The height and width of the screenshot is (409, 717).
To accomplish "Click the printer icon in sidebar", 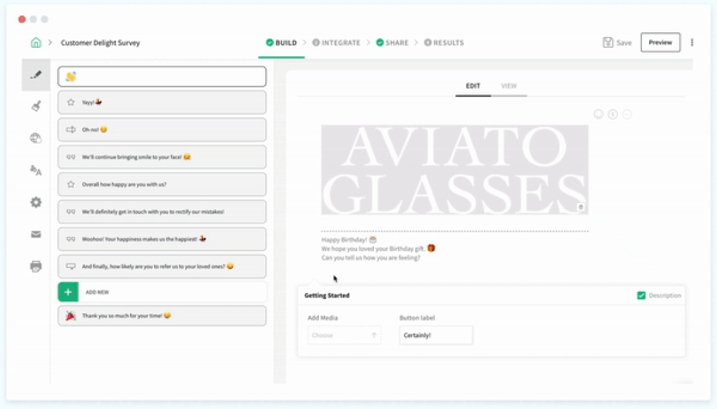I will coord(36,266).
